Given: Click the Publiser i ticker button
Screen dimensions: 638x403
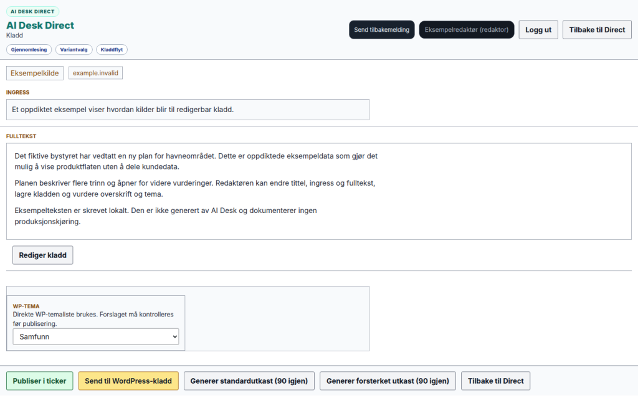Looking at the screenshot, I should tap(39, 381).
